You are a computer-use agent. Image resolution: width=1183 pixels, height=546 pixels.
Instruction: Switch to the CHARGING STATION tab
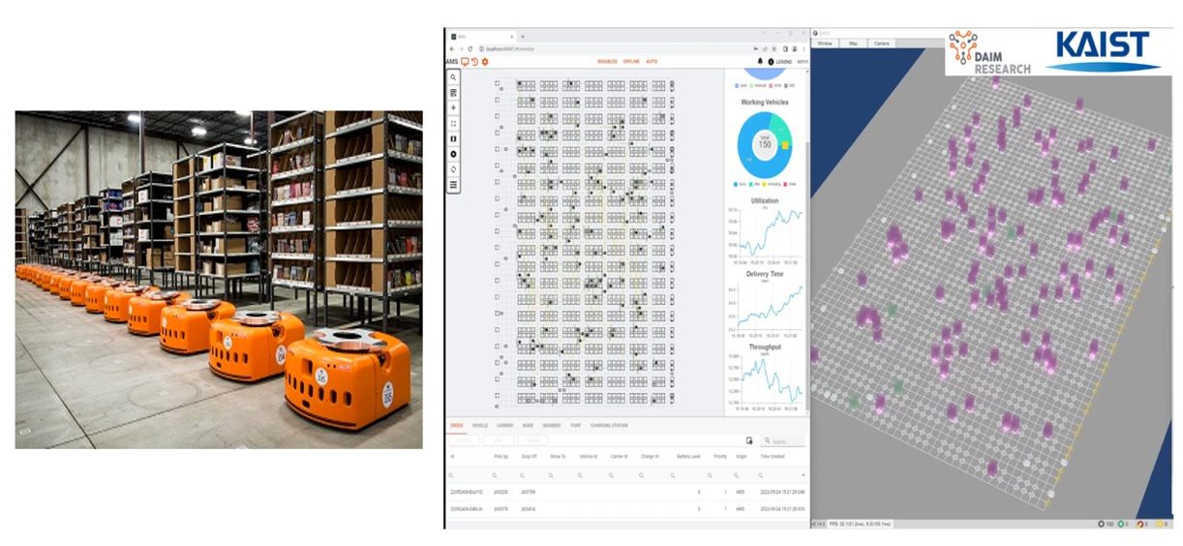[609, 425]
